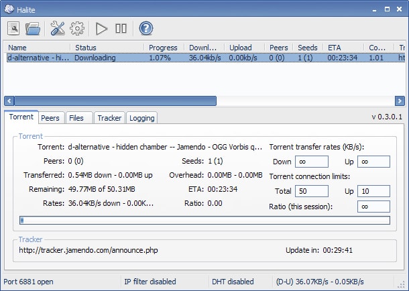Open the Files tab
409x291 pixels.
[77, 118]
